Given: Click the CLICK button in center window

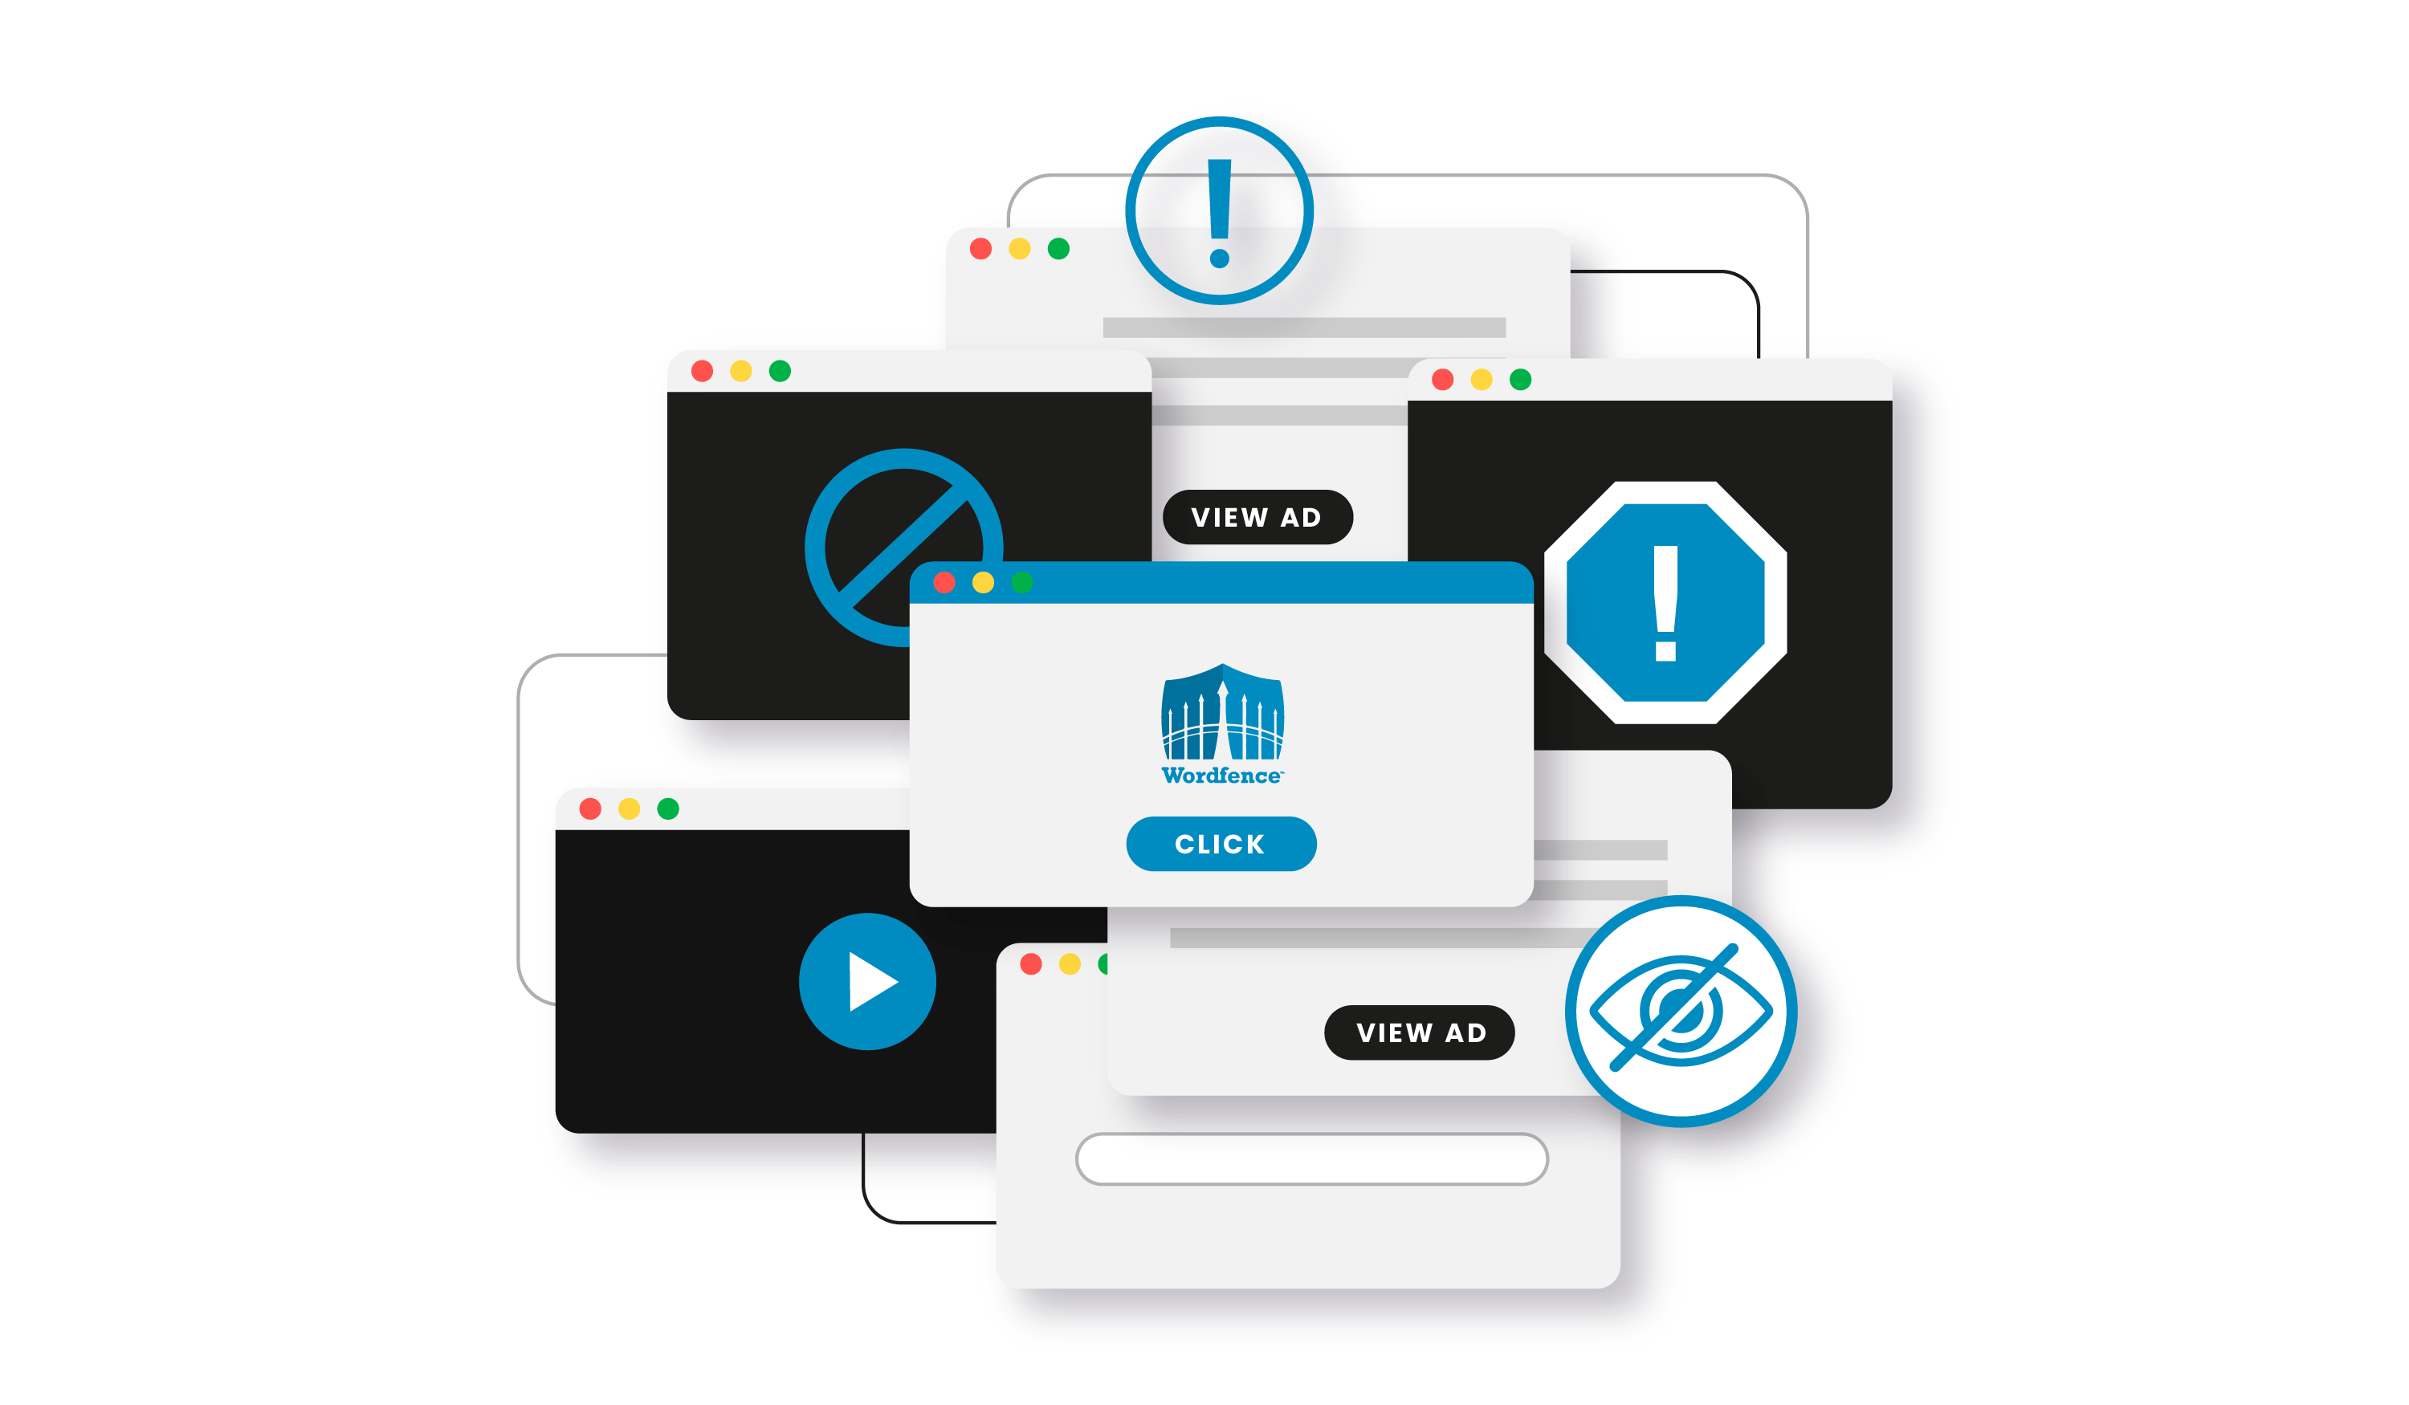Looking at the screenshot, I should (x=1218, y=843).
